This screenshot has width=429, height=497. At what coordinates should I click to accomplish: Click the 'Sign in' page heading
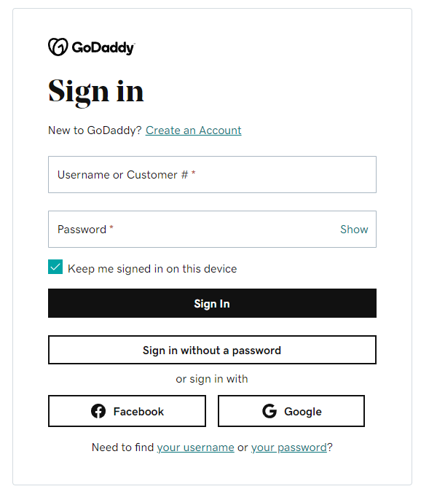[96, 92]
